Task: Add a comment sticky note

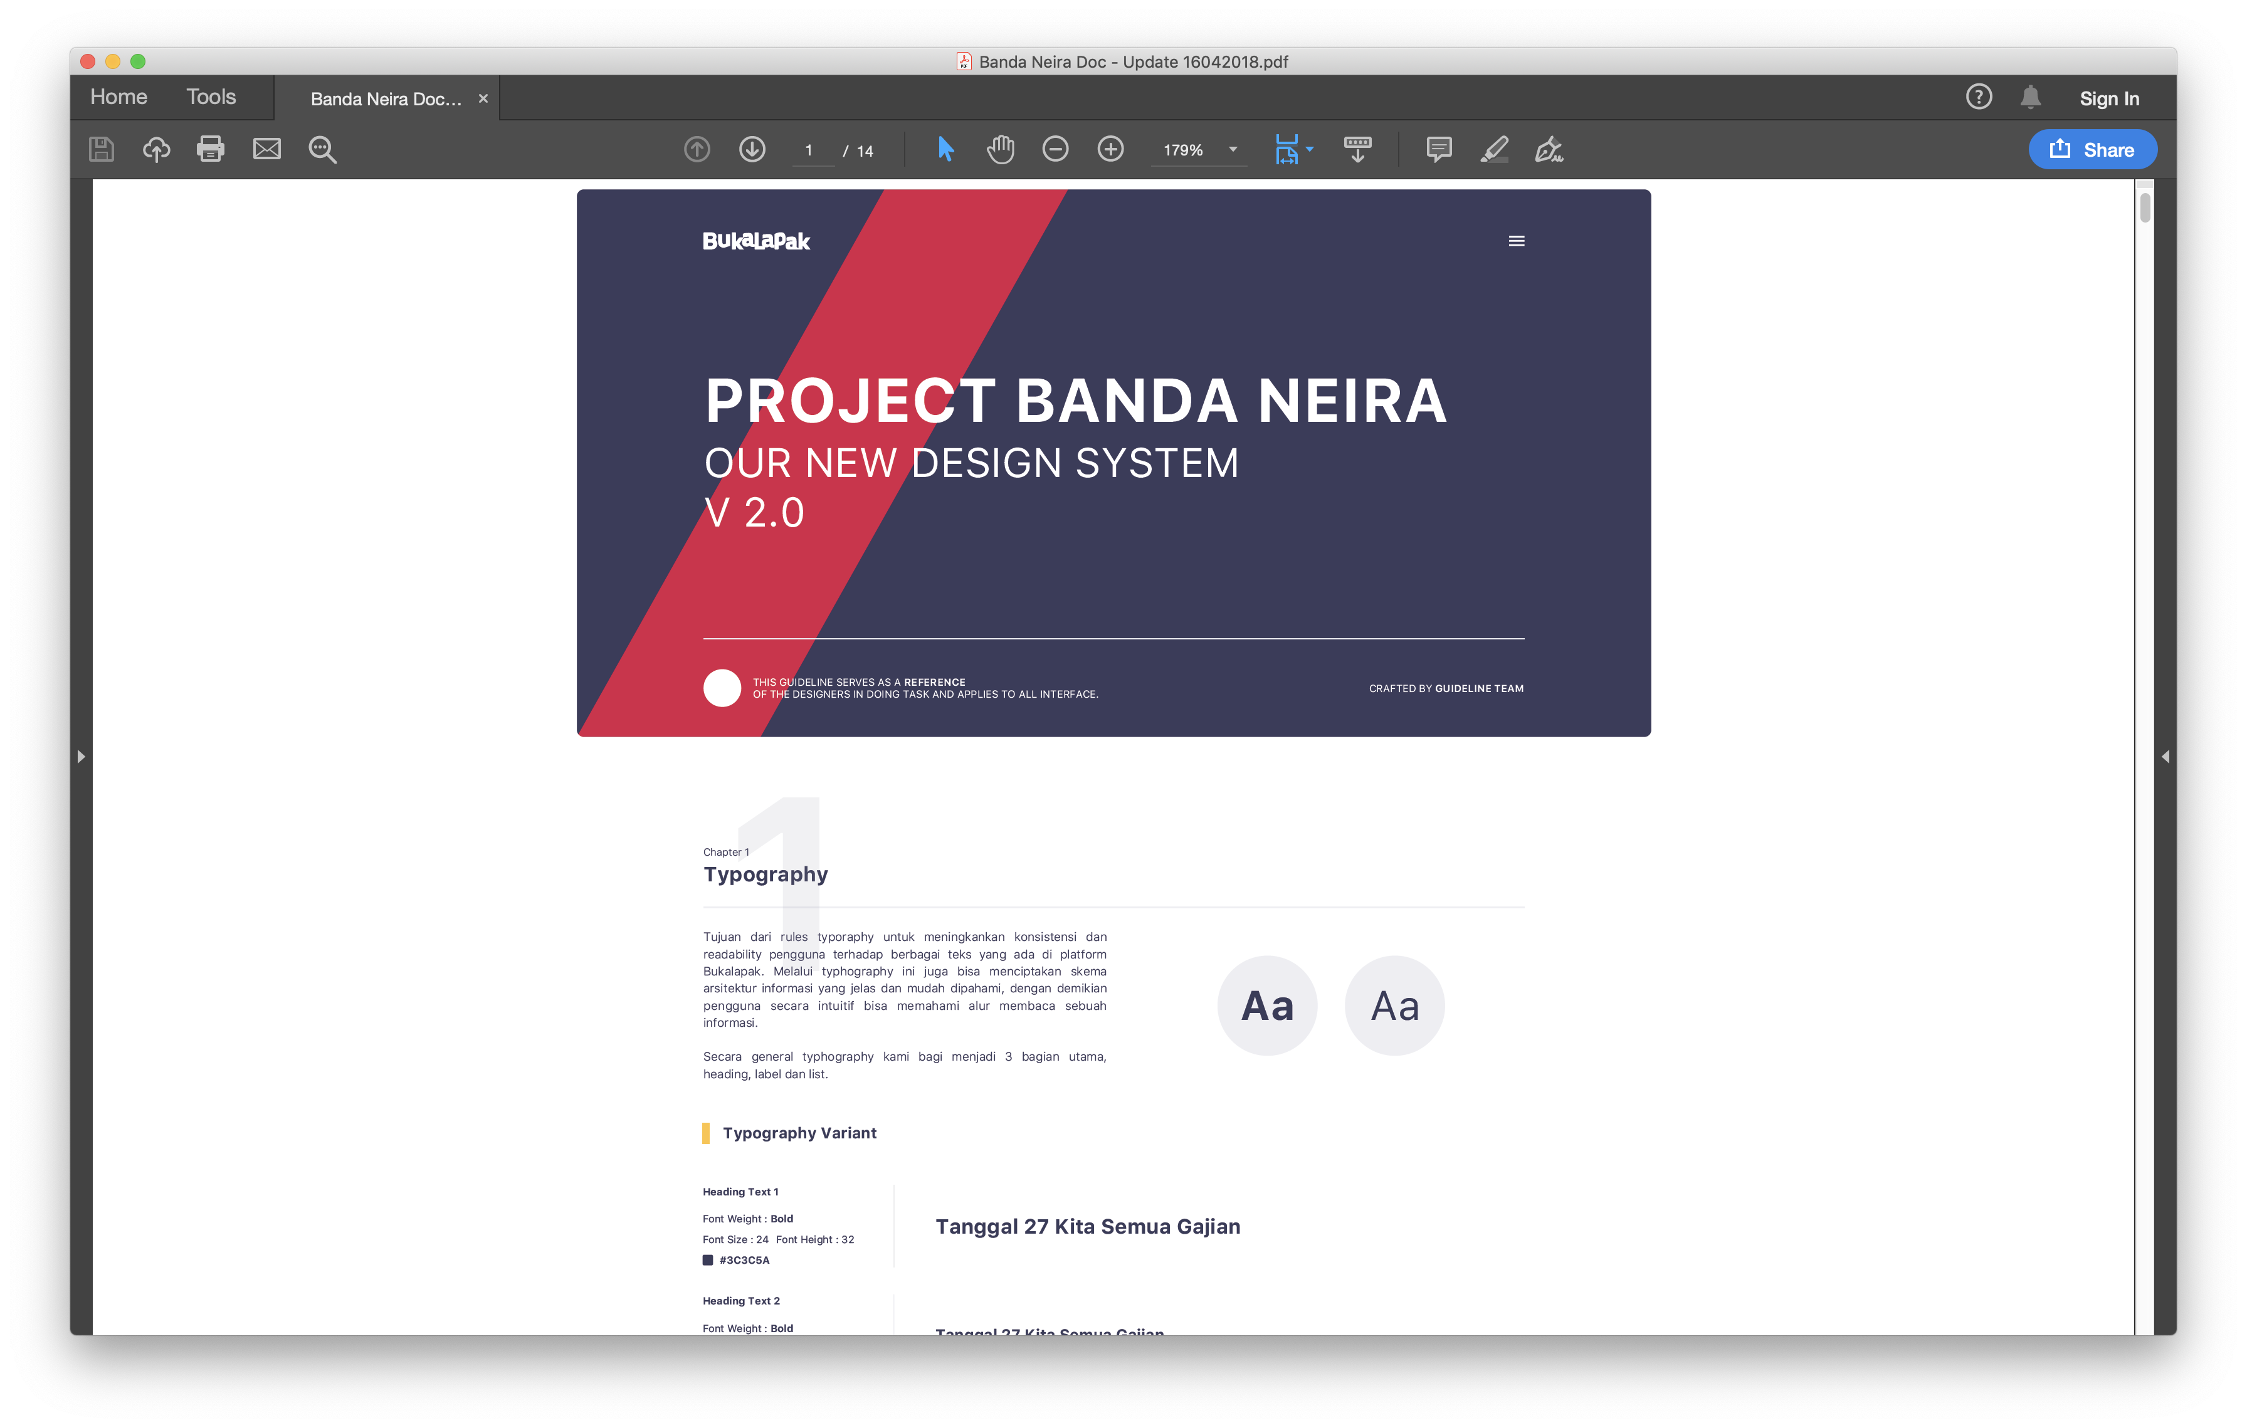Action: coord(1439,149)
